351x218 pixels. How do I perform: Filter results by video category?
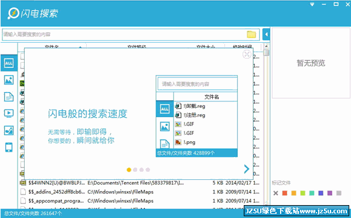(9, 113)
